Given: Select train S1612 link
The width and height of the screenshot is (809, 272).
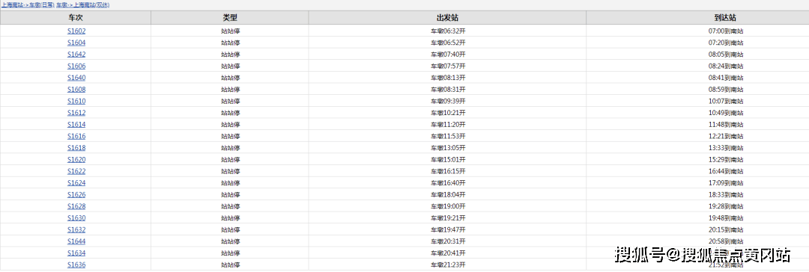Looking at the screenshot, I should click(x=76, y=113).
